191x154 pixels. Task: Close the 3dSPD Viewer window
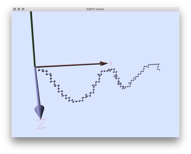pos(15,9)
